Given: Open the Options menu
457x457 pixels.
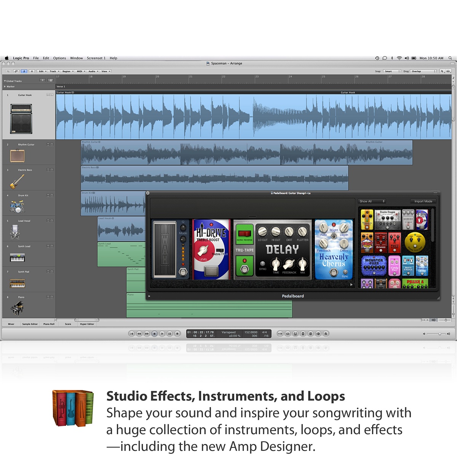Looking at the screenshot, I should click(59, 58).
